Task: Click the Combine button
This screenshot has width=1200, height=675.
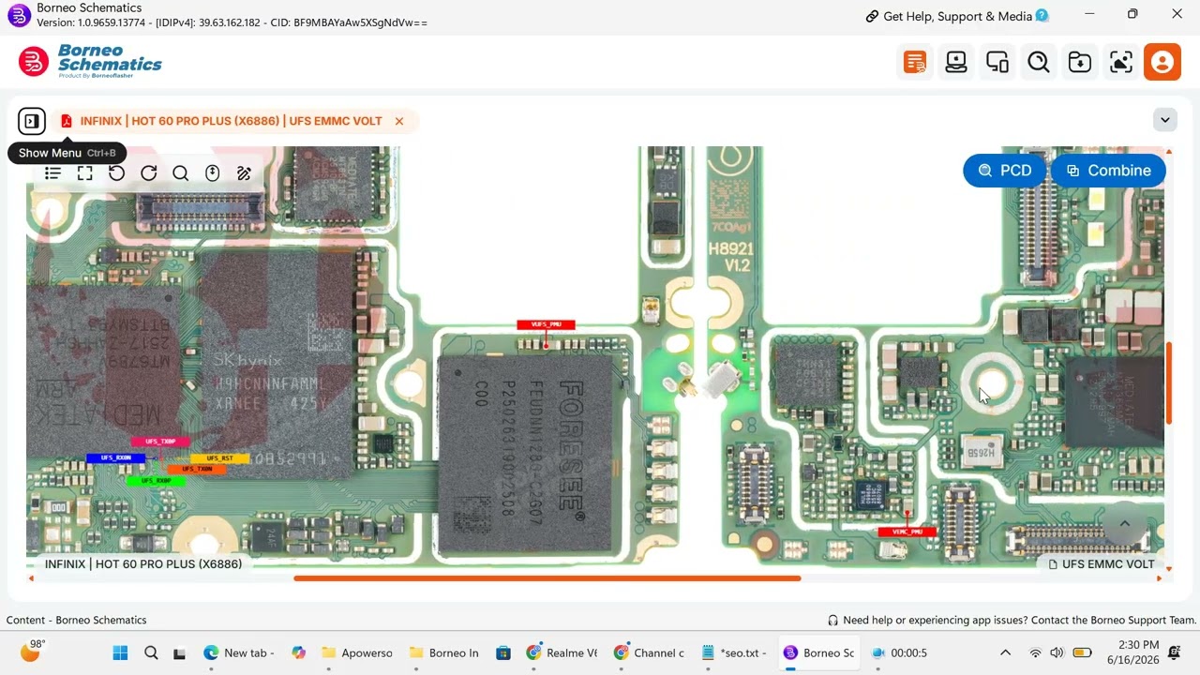Action: pyautogui.click(x=1108, y=171)
